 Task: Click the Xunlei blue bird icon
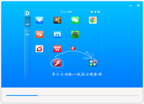click(x=39, y=20)
